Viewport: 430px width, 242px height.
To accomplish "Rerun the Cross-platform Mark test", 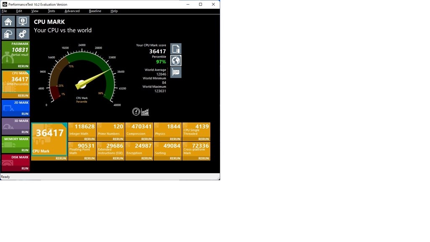I will coord(204,158).
